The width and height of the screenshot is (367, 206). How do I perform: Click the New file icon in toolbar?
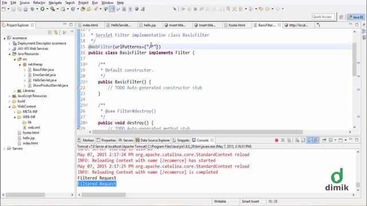3,9
